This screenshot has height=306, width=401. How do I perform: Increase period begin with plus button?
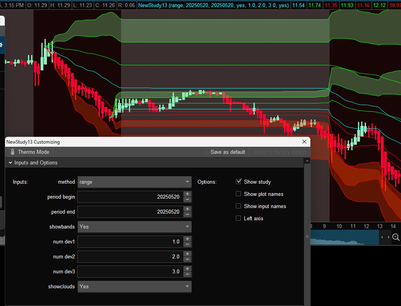[187, 194]
